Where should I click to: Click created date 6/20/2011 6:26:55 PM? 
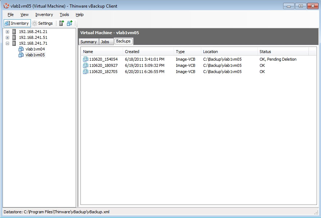click(x=145, y=72)
